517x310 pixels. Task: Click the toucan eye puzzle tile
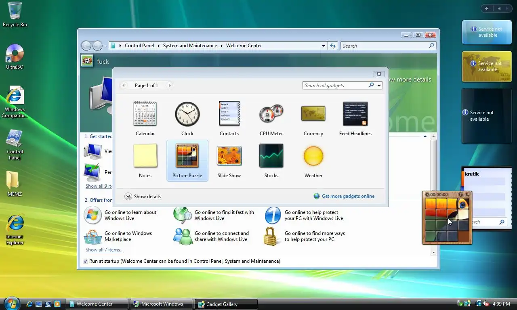pos(463,203)
